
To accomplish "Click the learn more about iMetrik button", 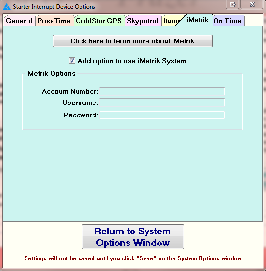I will pos(133,41).
